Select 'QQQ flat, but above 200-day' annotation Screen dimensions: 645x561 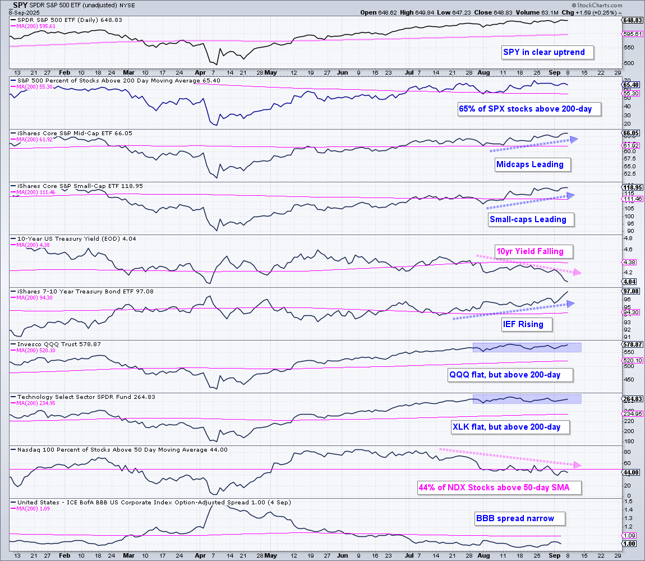coord(510,375)
